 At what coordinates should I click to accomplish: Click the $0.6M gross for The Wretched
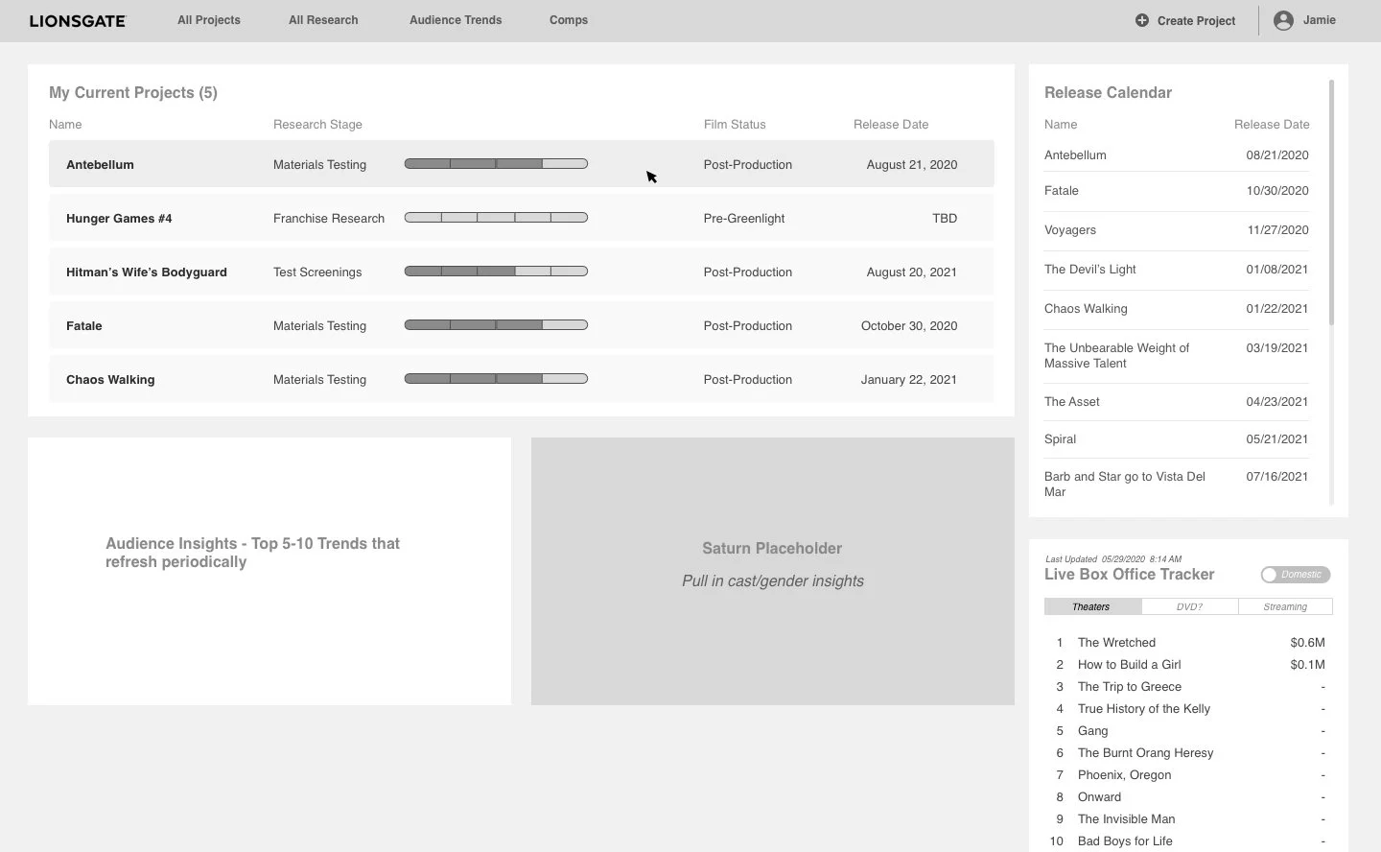1307,643
